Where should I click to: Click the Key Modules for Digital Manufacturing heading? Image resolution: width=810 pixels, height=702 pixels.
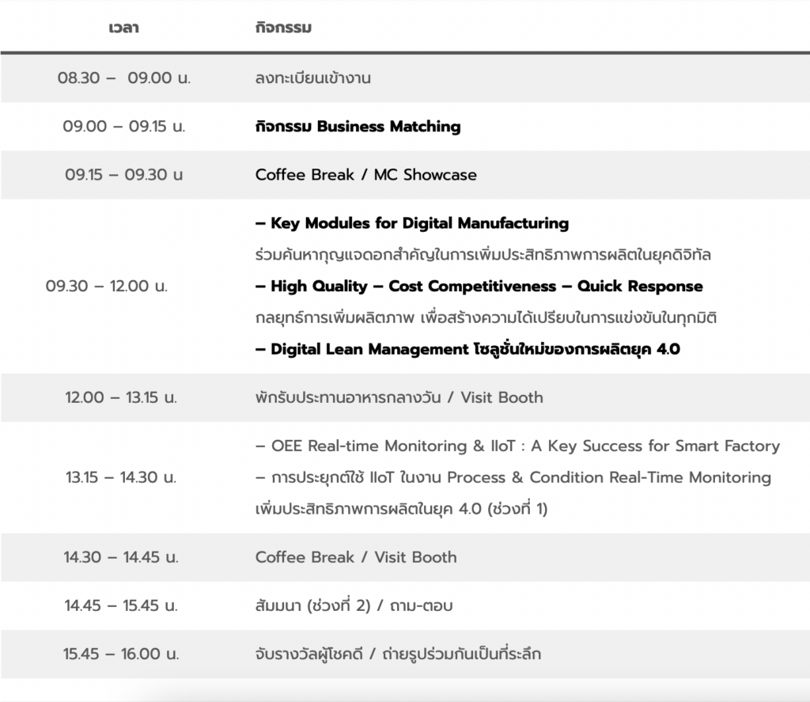click(x=412, y=223)
